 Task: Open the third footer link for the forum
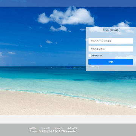click(x=59, y=128)
